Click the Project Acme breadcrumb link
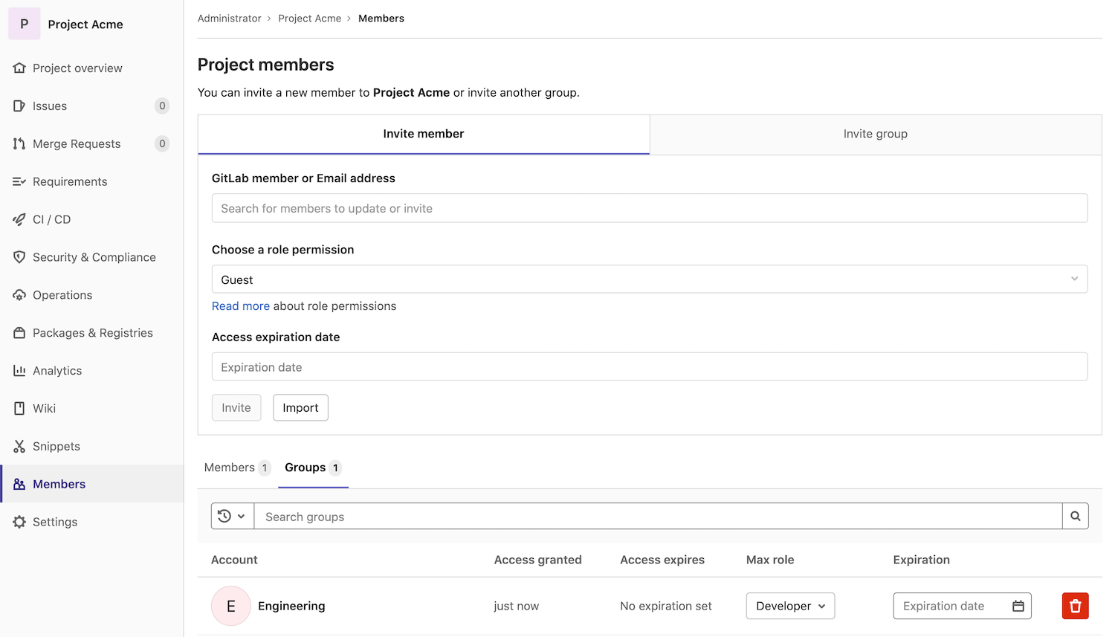 coord(309,19)
